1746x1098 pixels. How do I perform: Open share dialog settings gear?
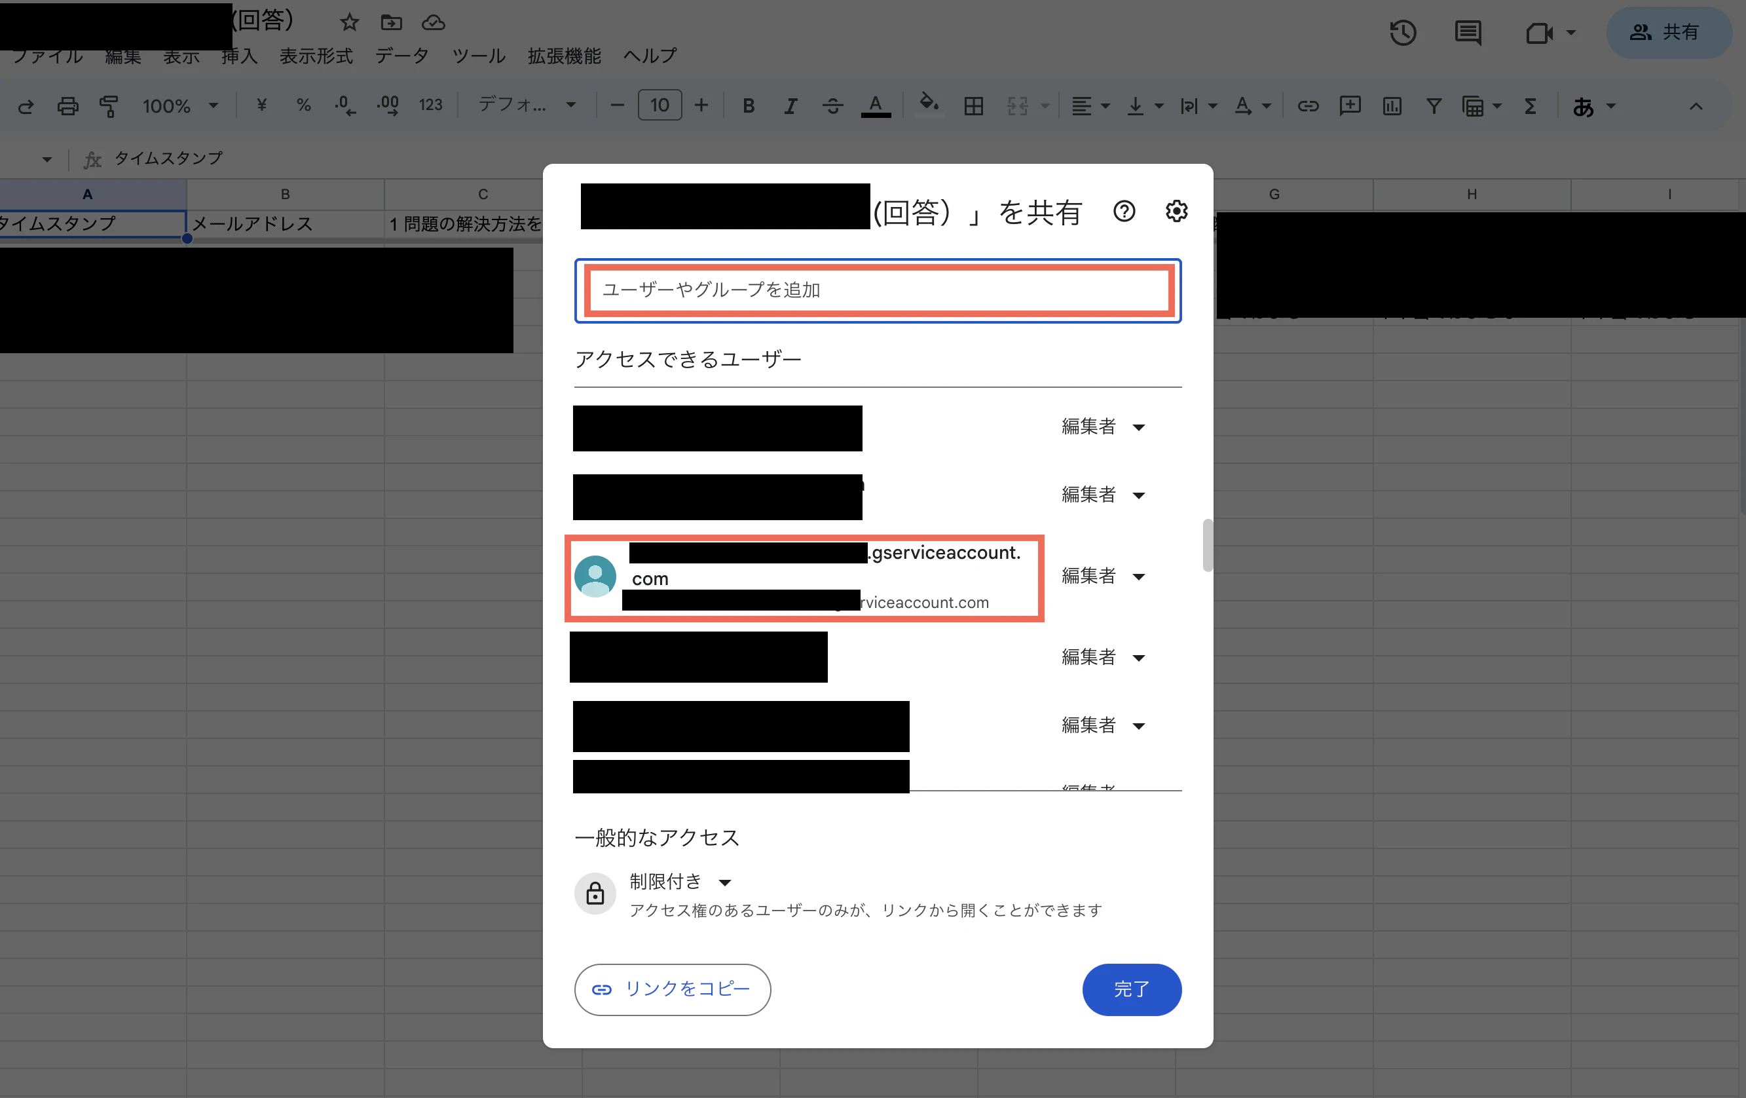click(1176, 212)
